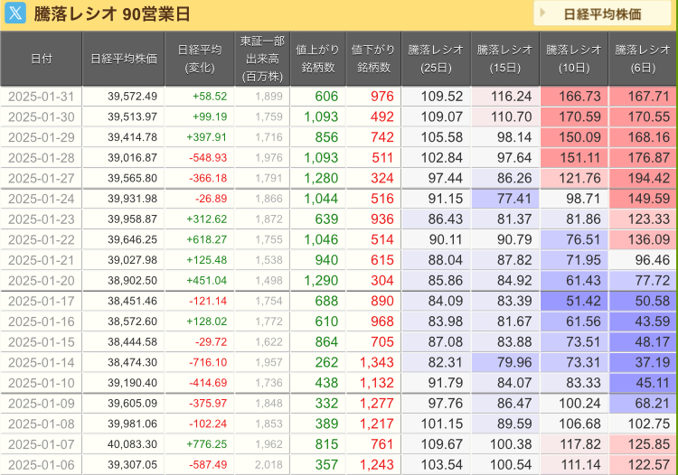Click 6-day ratio value 37.19
Viewport: 678px width, 475px height.
[653, 362]
